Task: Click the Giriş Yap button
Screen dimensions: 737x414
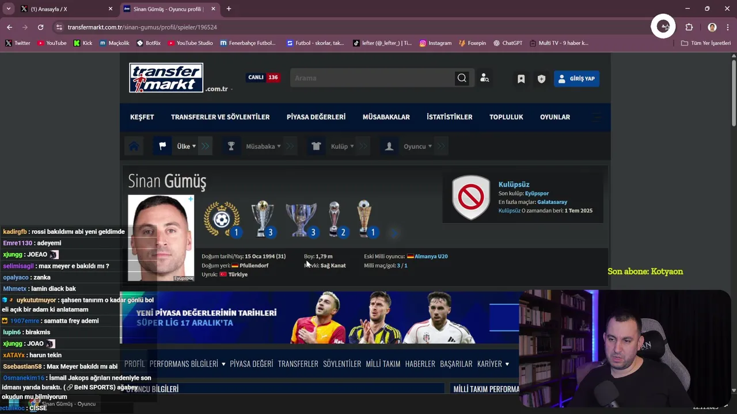Action: (576, 78)
